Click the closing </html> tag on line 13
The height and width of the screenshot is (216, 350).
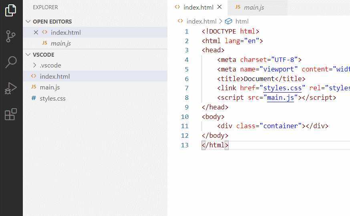[215, 145]
